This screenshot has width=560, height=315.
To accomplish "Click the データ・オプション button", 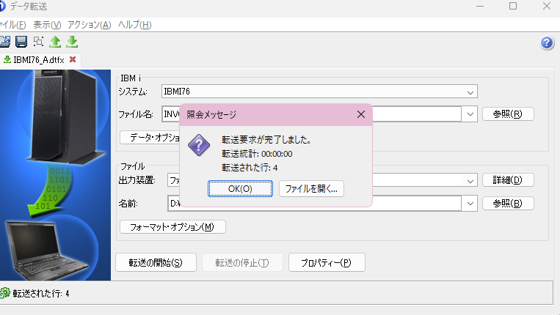I will coord(150,137).
